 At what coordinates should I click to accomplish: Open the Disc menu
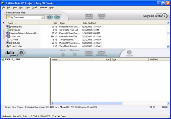(x=21, y=8)
